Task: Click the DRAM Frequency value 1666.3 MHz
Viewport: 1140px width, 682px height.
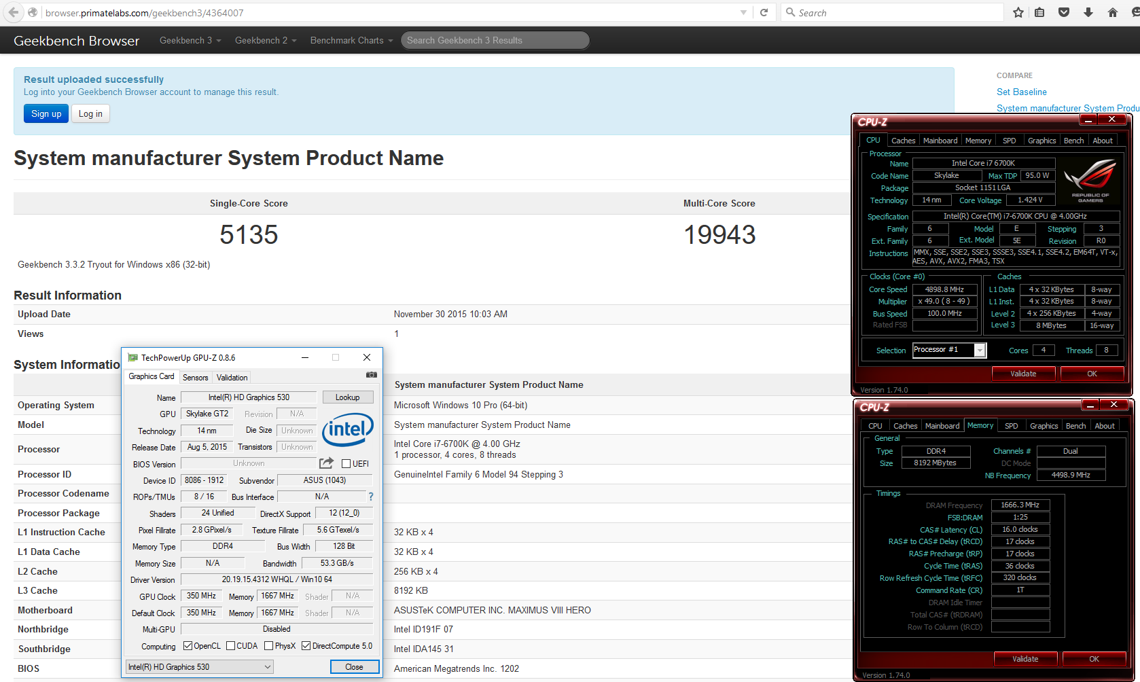Action: point(1020,505)
